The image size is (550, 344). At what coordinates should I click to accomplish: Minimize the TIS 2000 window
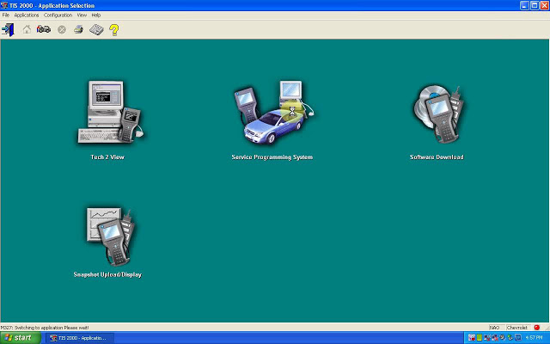point(524,5)
